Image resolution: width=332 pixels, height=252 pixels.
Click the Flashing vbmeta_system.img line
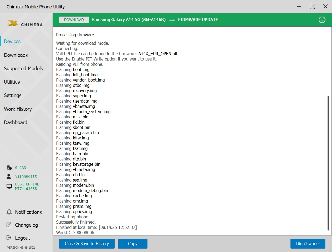pos(83,112)
